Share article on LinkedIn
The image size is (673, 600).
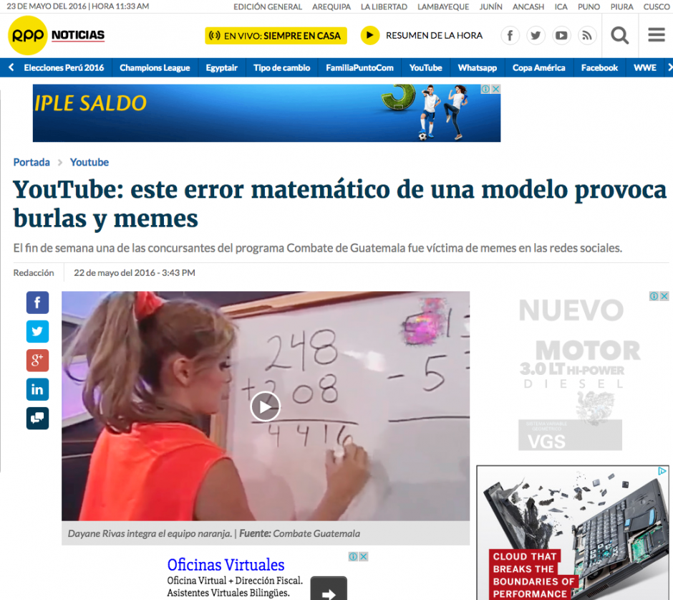pos(37,389)
